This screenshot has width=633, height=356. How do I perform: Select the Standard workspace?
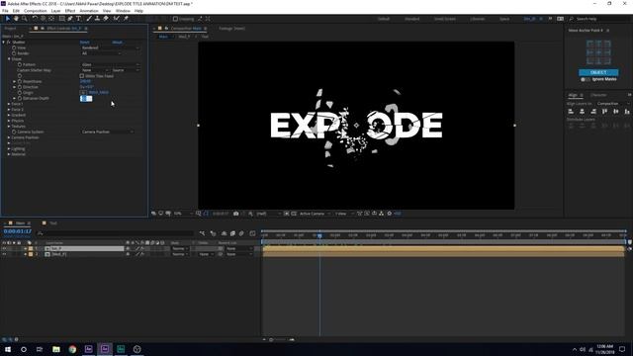tap(411, 19)
